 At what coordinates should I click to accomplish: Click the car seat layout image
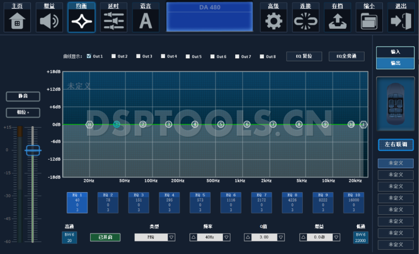point(395,104)
